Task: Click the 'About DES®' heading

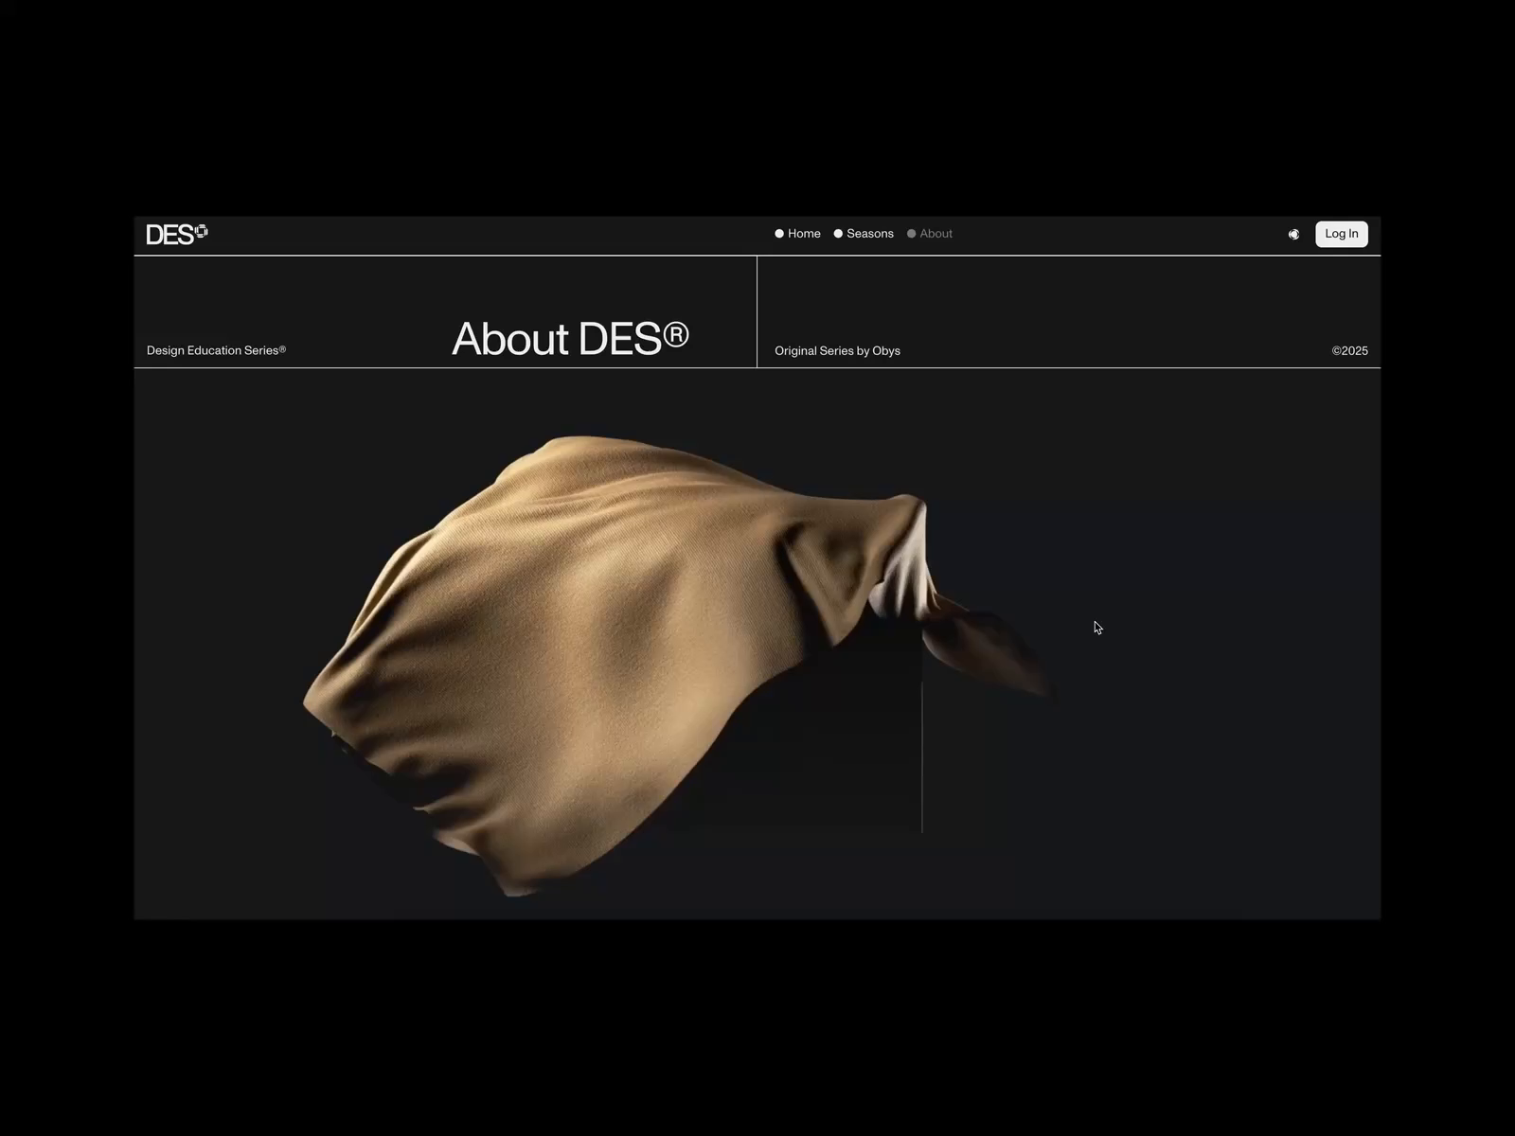Action: click(x=570, y=338)
